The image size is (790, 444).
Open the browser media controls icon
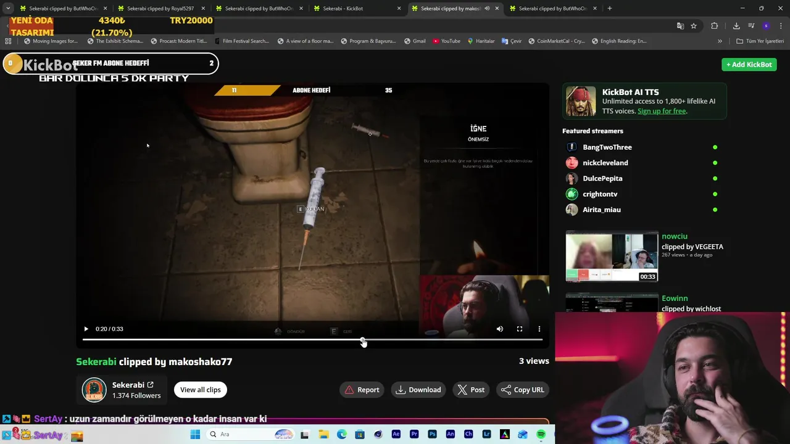[751, 26]
